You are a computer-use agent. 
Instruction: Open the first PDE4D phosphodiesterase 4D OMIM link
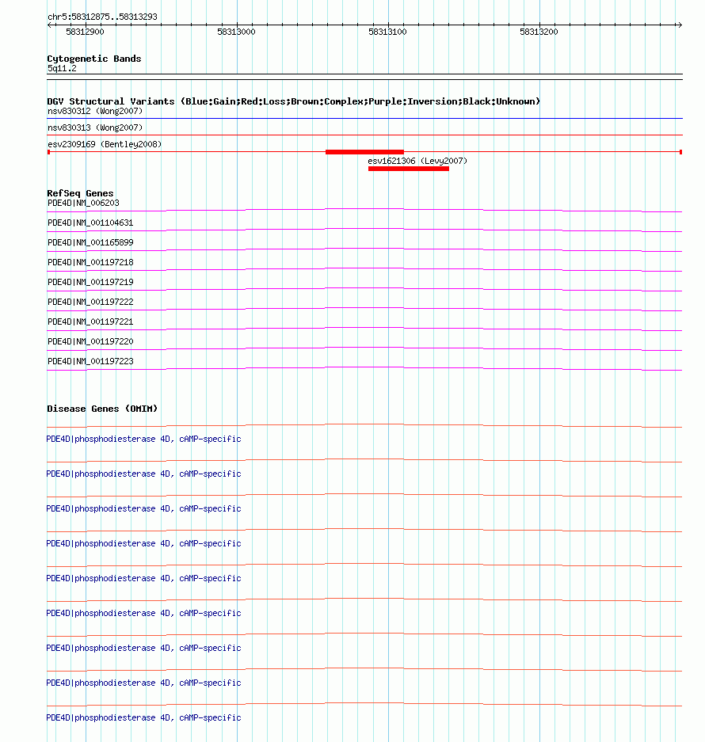(143, 439)
